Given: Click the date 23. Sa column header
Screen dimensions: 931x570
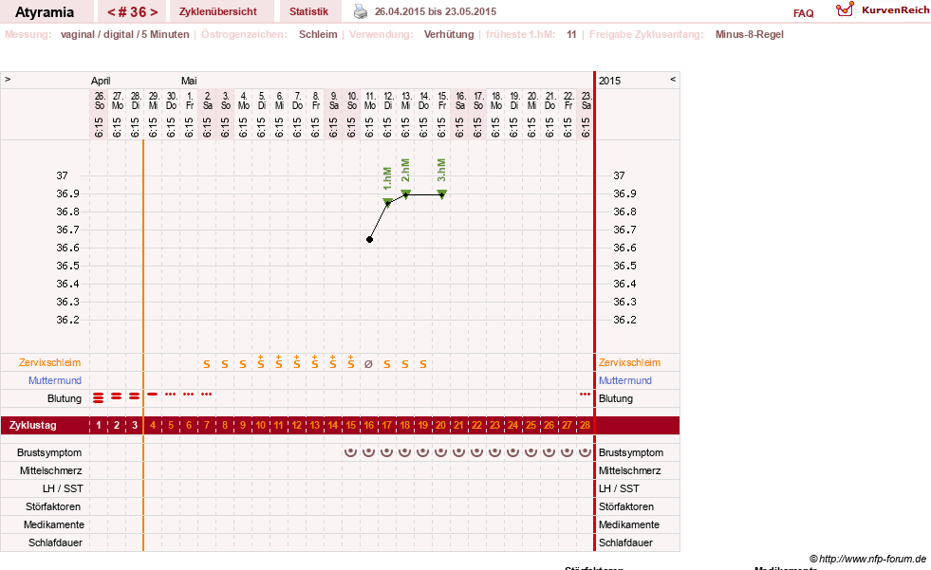Looking at the screenshot, I should pos(587,101).
